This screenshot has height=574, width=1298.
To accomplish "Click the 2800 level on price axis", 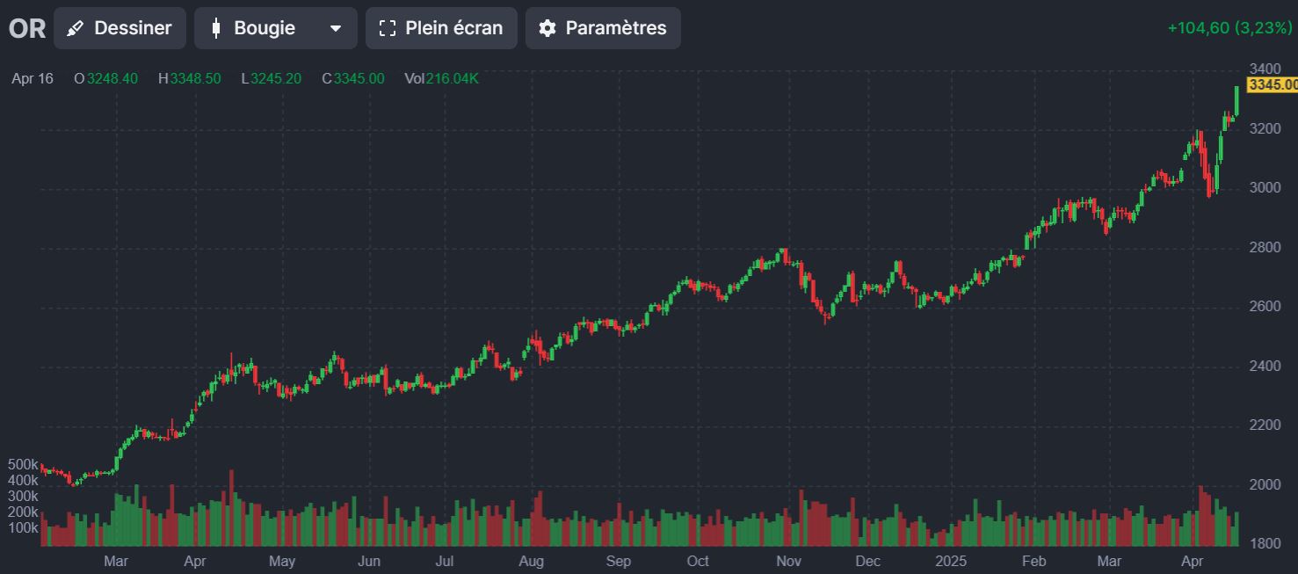I will (1265, 247).
